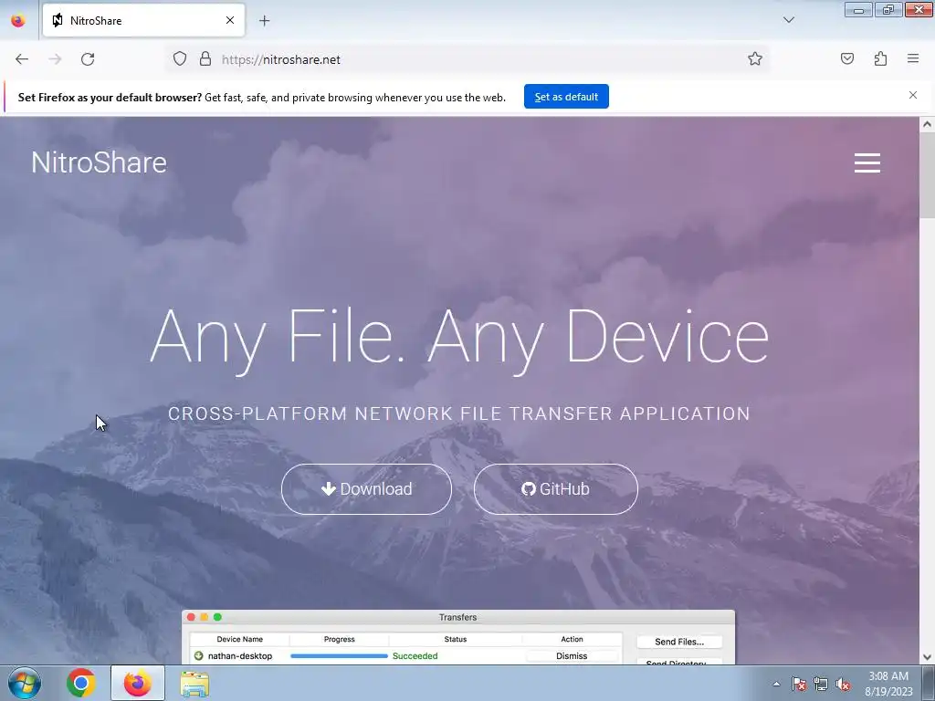This screenshot has width=935, height=701.
Task: Click the Status column header
Action: 455,639
